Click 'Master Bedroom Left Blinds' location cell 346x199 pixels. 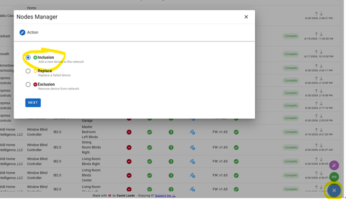tap(90, 132)
